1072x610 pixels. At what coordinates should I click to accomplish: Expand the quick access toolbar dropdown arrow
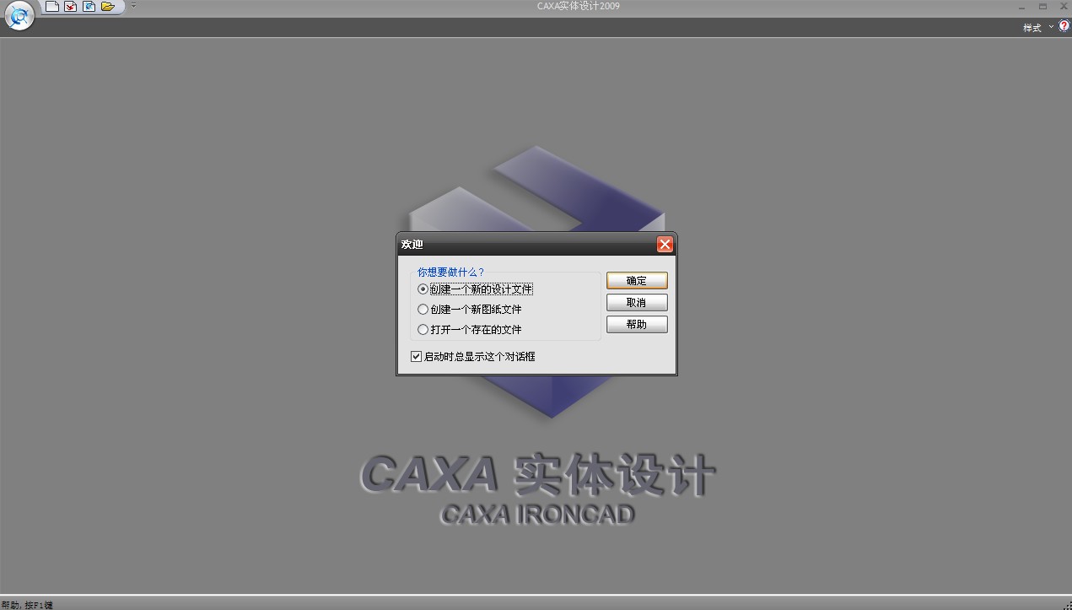tap(133, 6)
